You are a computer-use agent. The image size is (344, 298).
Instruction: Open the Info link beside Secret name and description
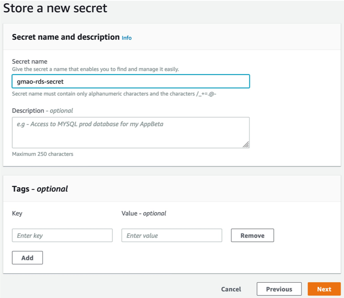pos(126,38)
